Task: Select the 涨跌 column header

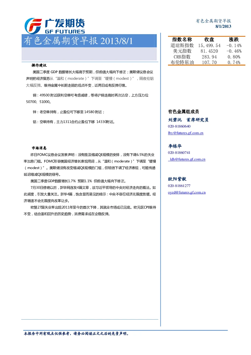Action: click(234, 39)
